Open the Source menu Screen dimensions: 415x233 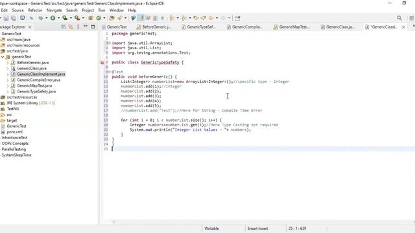click(18, 10)
